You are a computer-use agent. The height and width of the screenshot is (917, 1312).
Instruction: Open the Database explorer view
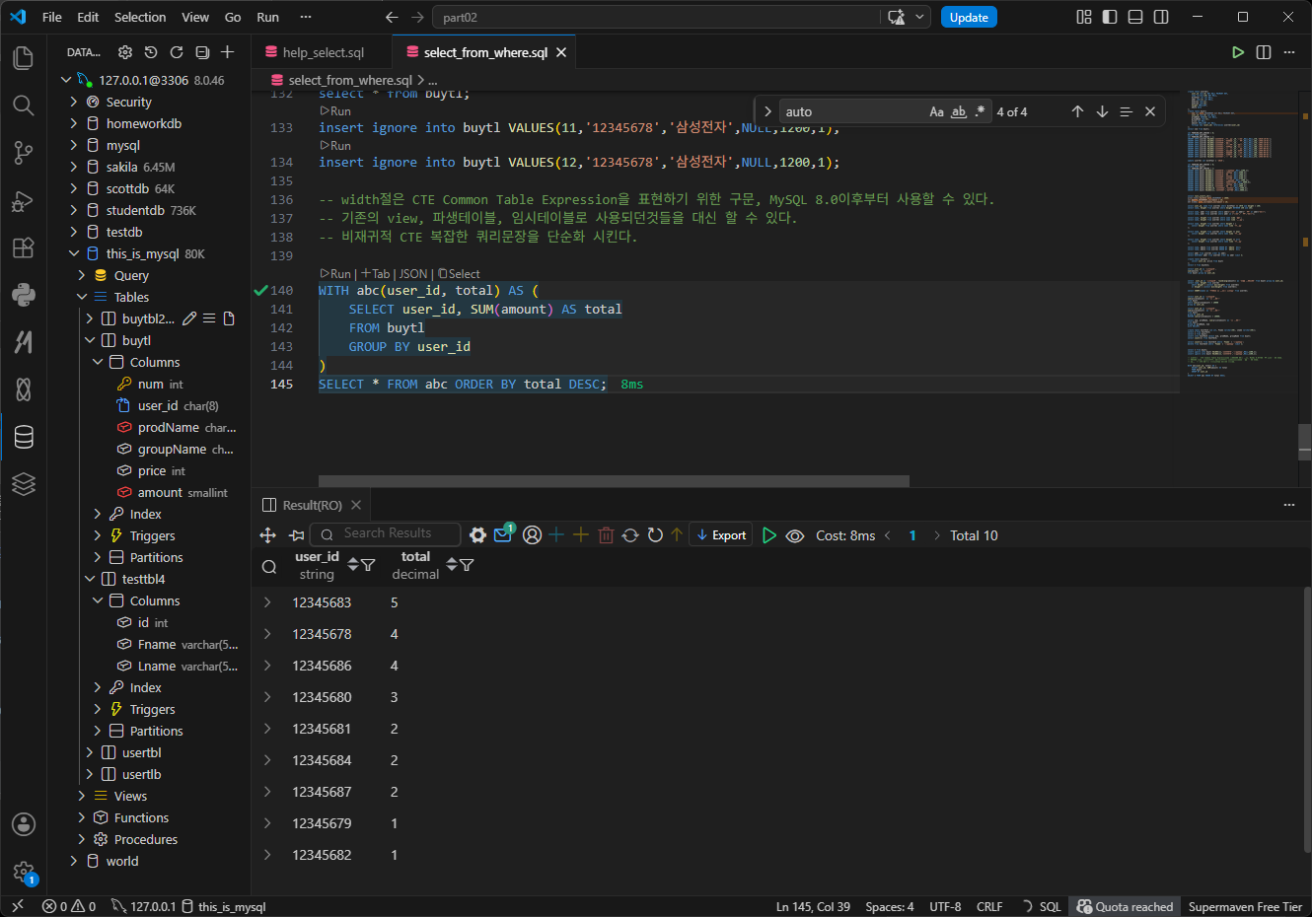(x=24, y=436)
